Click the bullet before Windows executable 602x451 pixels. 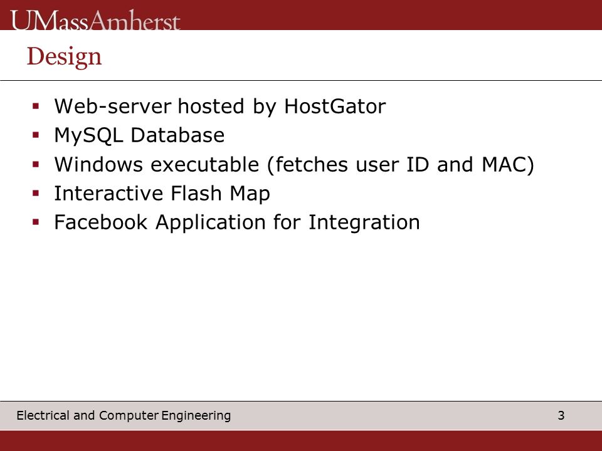point(36,165)
